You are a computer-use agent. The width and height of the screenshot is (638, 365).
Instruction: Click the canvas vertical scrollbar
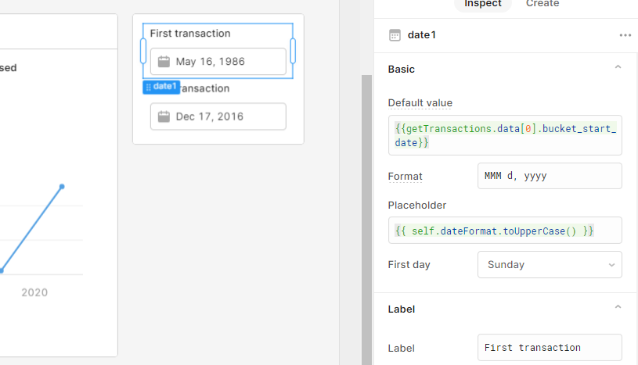[x=367, y=219]
